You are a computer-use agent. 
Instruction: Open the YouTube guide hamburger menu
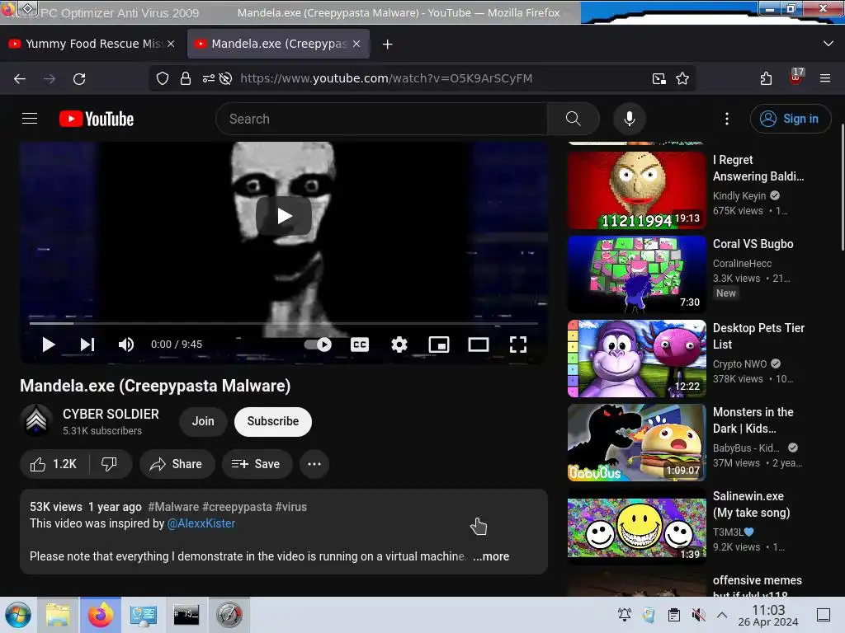30,119
